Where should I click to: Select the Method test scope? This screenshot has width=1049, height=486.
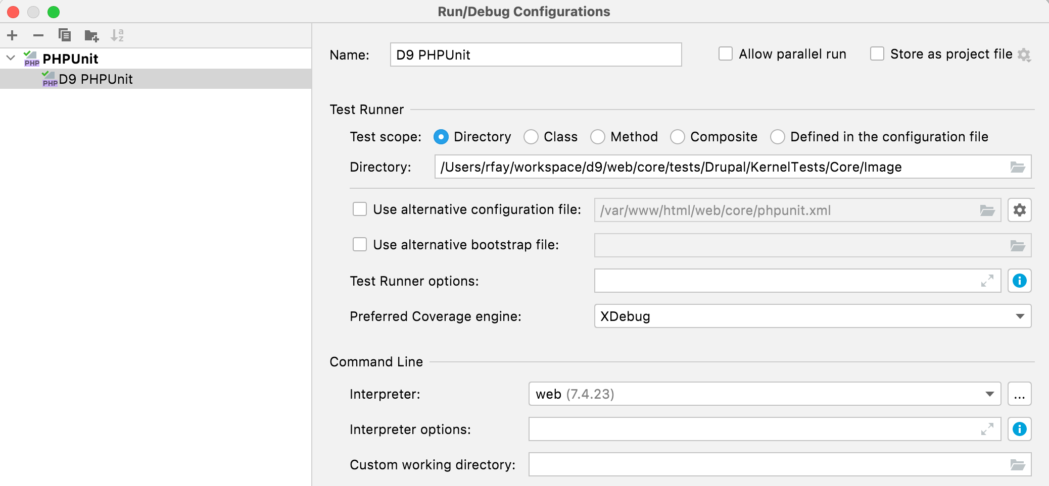click(598, 137)
